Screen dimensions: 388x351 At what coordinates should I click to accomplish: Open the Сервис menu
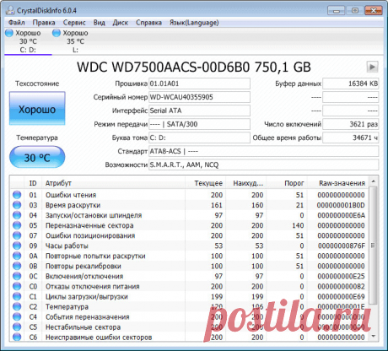coord(74,23)
